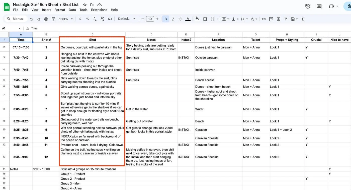351x190 pixels.
Task: Open the Format menu
Action: point(59,10)
